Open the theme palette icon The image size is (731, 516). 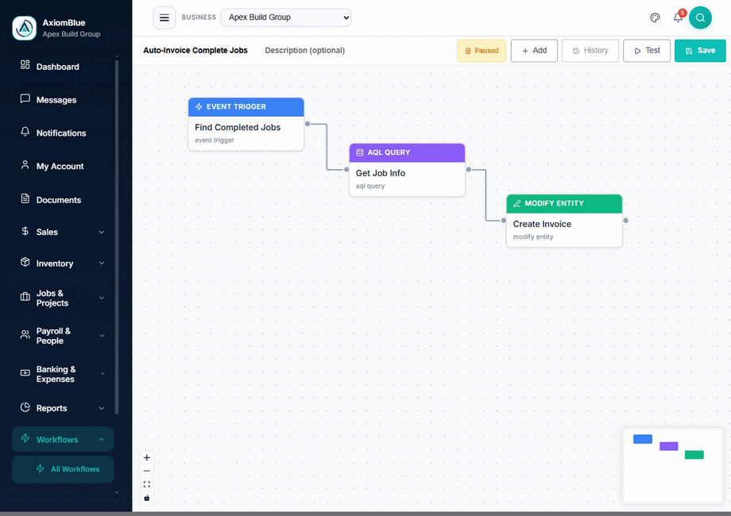coord(655,17)
